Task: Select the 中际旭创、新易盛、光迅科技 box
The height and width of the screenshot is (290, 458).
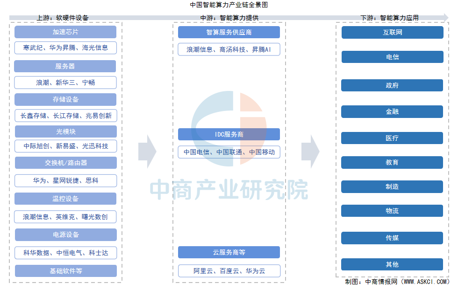Action: 66,146
